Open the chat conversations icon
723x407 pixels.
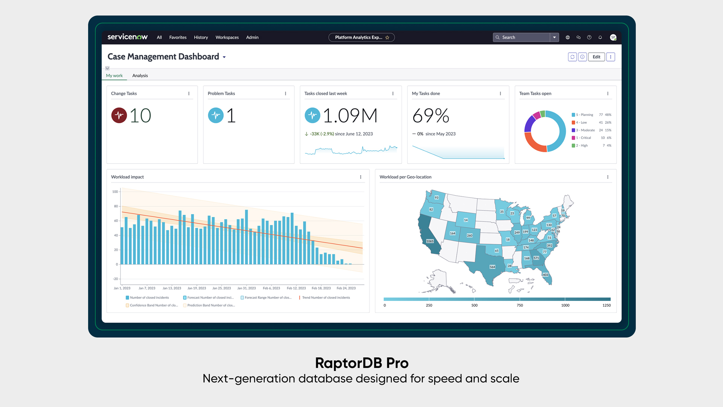pyautogui.click(x=578, y=37)
